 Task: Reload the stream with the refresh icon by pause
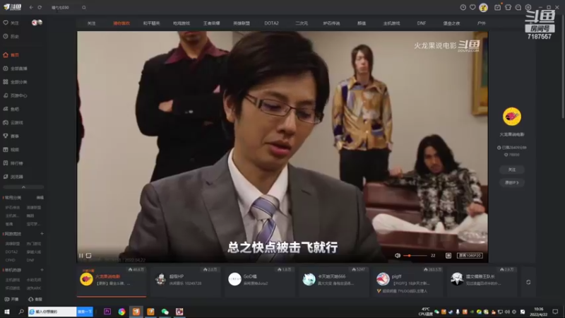[89, 256]
